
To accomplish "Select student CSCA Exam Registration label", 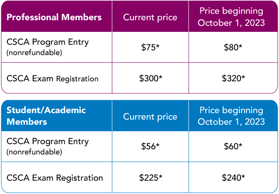I will pyautogui.click(x=54, y=178).
